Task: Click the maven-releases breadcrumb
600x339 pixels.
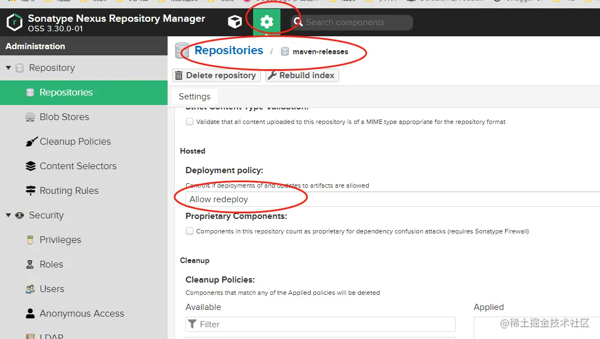Action: coord(320,51)
